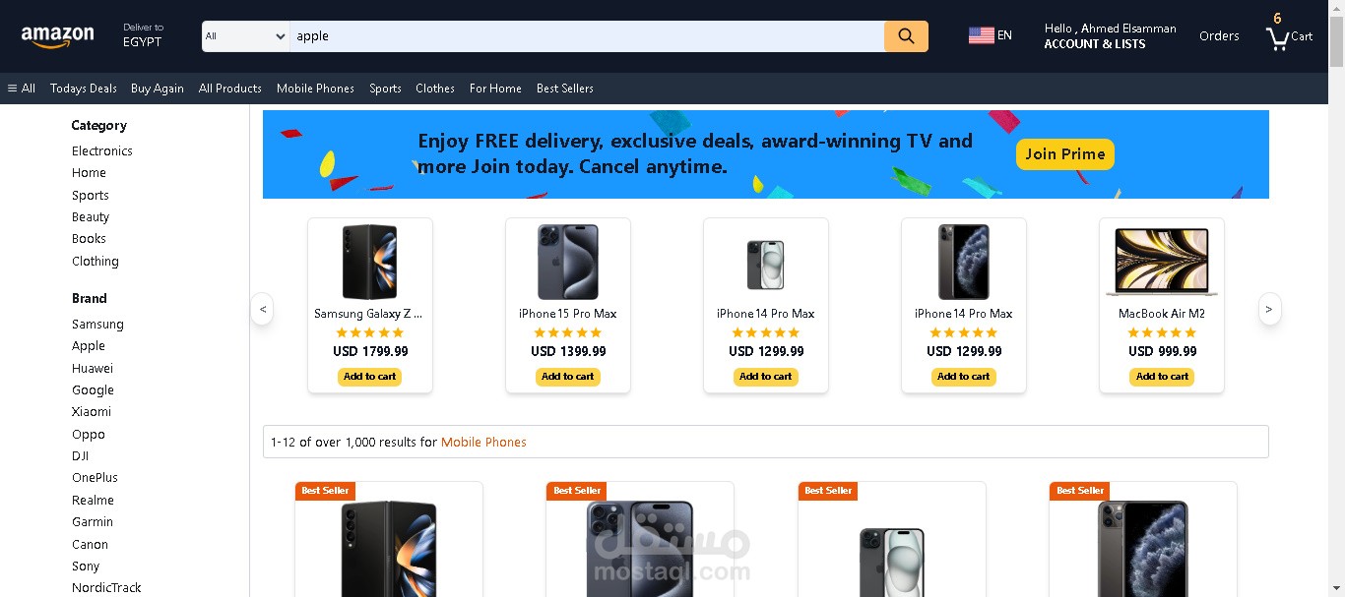Open the Samsung Galaxy Z carousel thumbnail

tap(370, 262)
